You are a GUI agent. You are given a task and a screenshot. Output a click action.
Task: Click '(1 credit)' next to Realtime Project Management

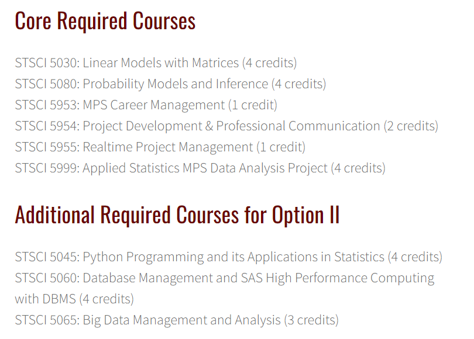click(x=281, y=147)
